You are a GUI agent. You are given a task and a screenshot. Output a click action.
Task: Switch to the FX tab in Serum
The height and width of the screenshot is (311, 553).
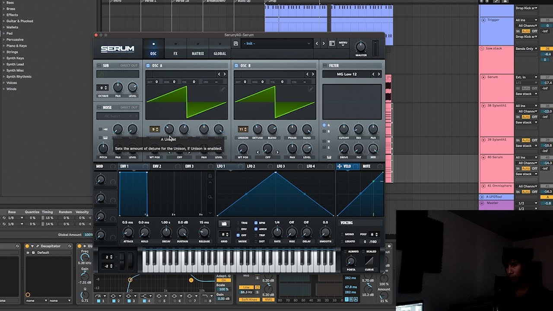tap(175, 49)
